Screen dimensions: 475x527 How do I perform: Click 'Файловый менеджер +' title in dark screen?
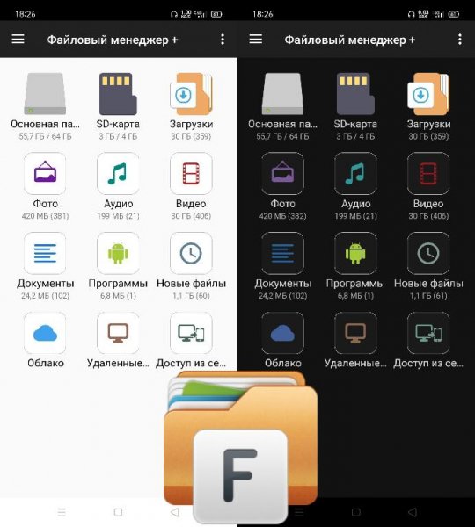[350, 40]
